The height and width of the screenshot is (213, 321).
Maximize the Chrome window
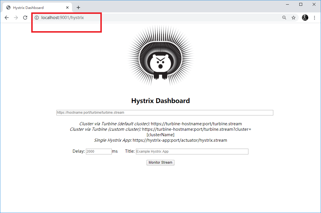point(301,5)
